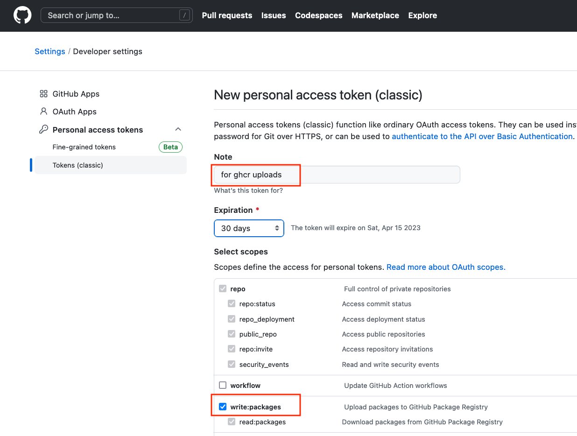Click the Note field containing for ghcr uploads
Viewport: 577px width, 436px height.
click(x=337, y=175)
